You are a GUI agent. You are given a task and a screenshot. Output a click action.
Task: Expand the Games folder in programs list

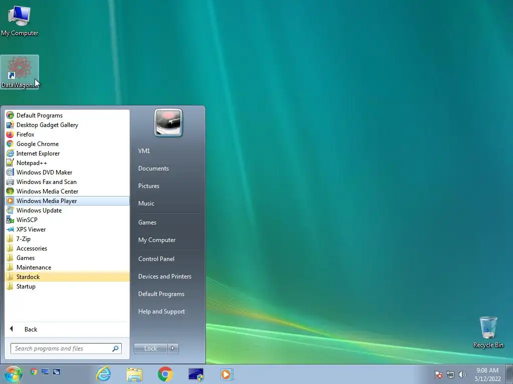[67, 257]
